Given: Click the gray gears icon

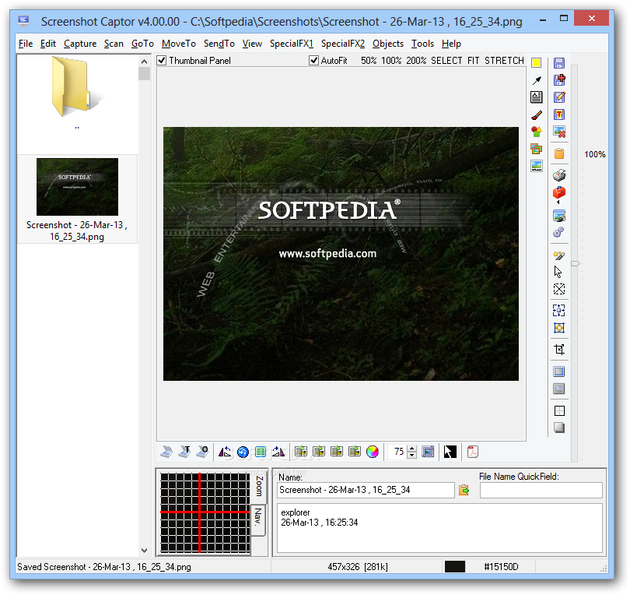Looking at the screenshot, I should (559, 232).
